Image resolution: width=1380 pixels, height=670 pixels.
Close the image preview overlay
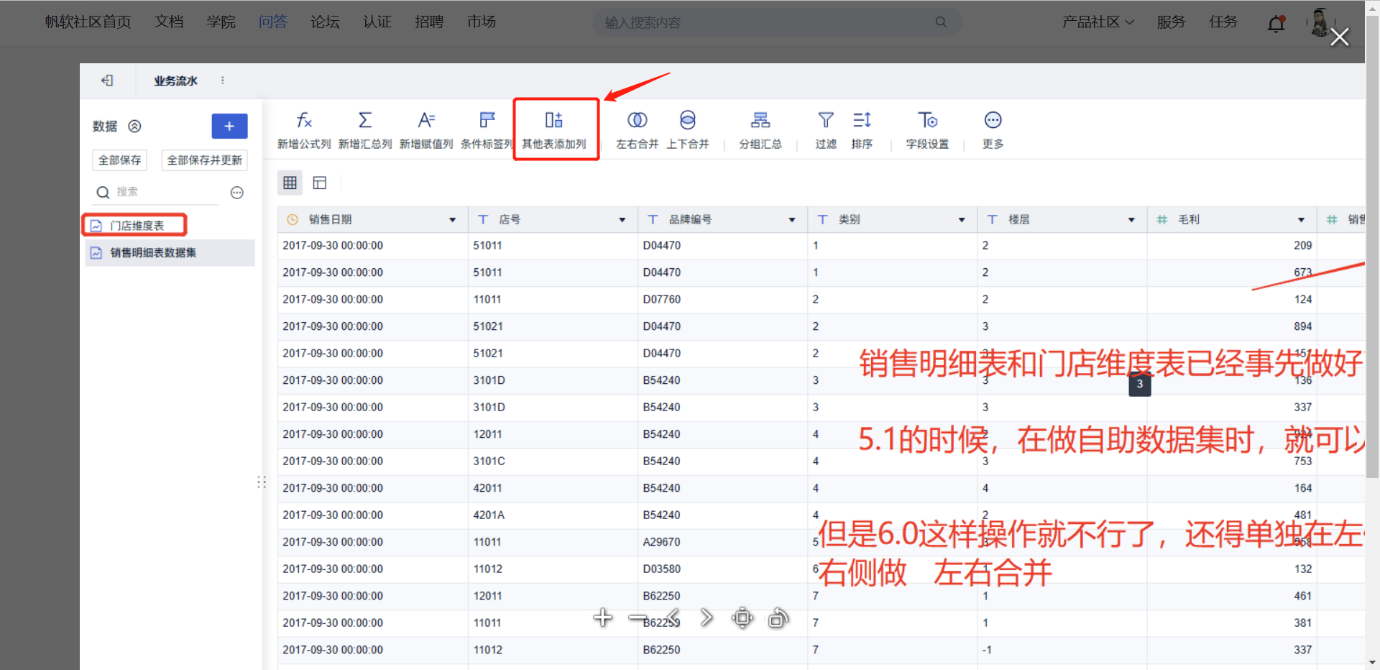pyautogui.click(x=1340, y=37)
